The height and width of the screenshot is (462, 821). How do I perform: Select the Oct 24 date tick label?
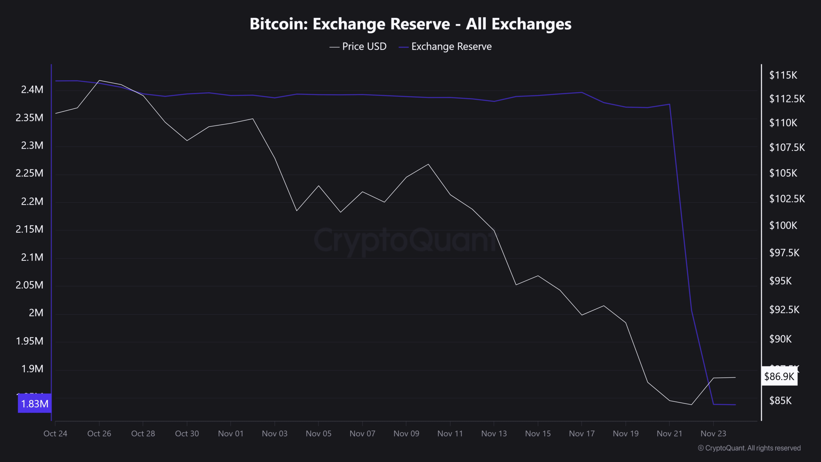click(55, 433)
